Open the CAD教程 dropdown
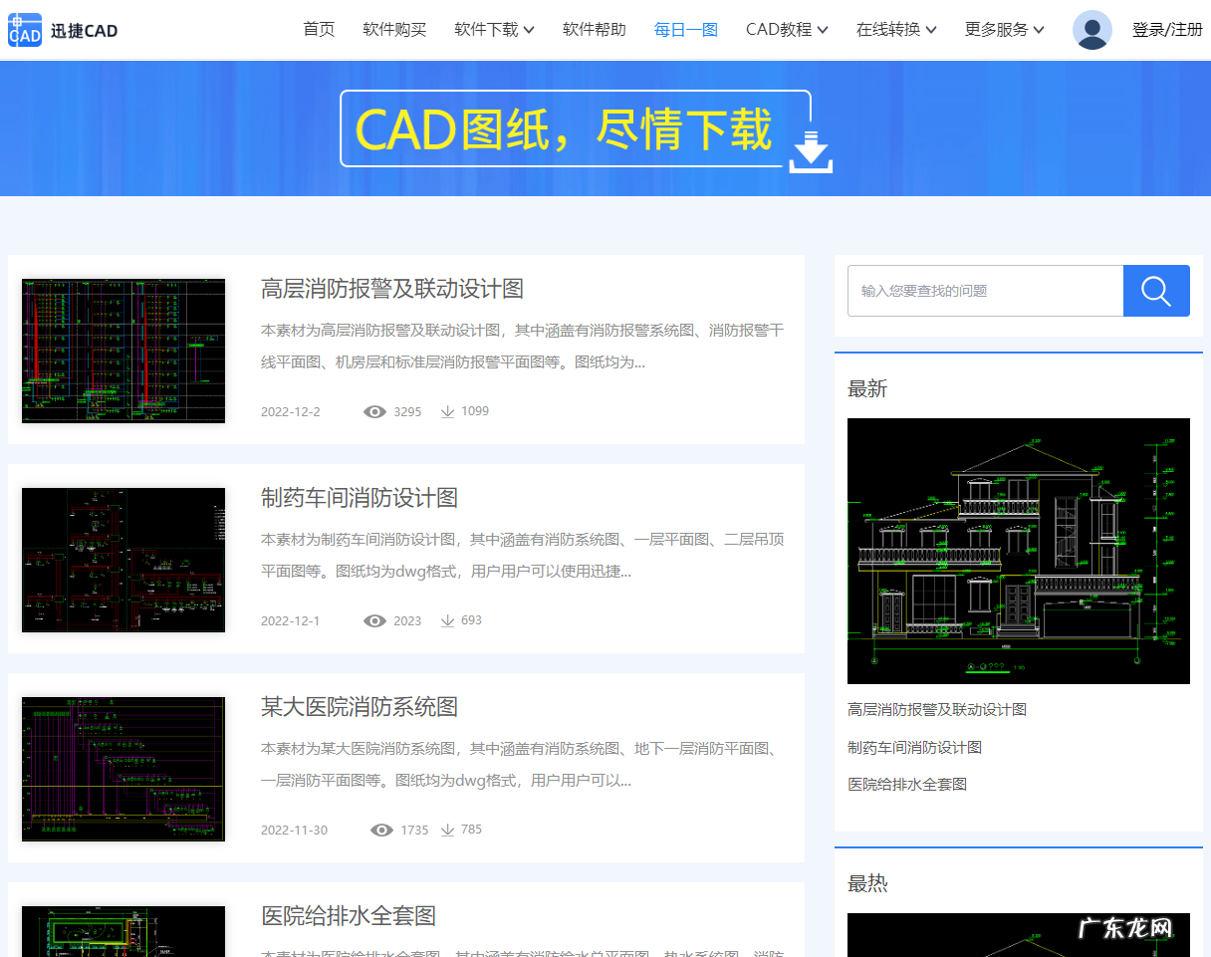Viewport: 1211px width, 957px height. pyautogui.click(x=787, y=29)
